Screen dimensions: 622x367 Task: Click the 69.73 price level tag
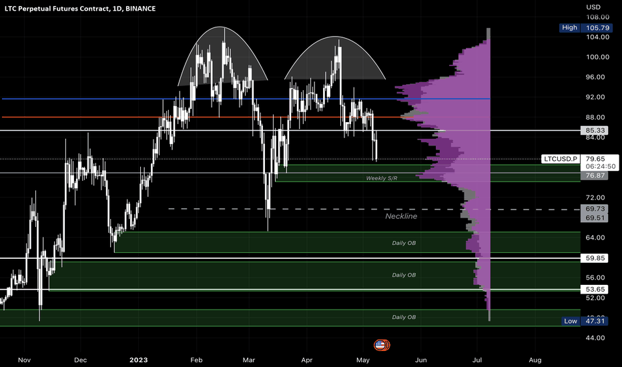[x=595, y=209]
